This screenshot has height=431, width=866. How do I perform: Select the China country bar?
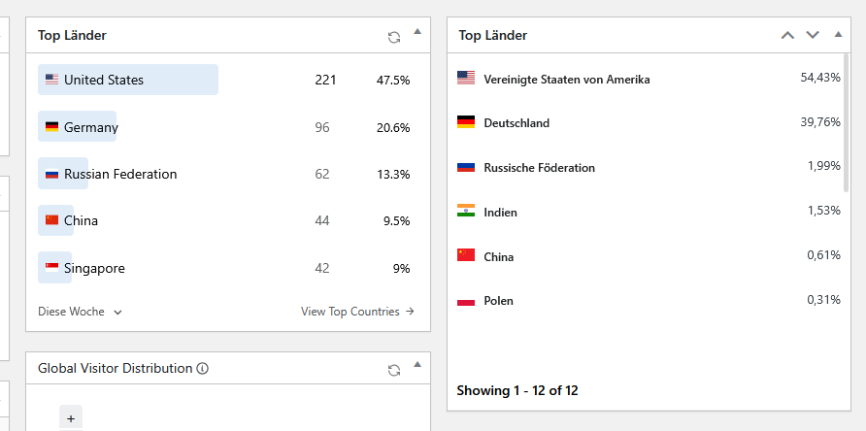pyautogui.click(x=55, y=220)
